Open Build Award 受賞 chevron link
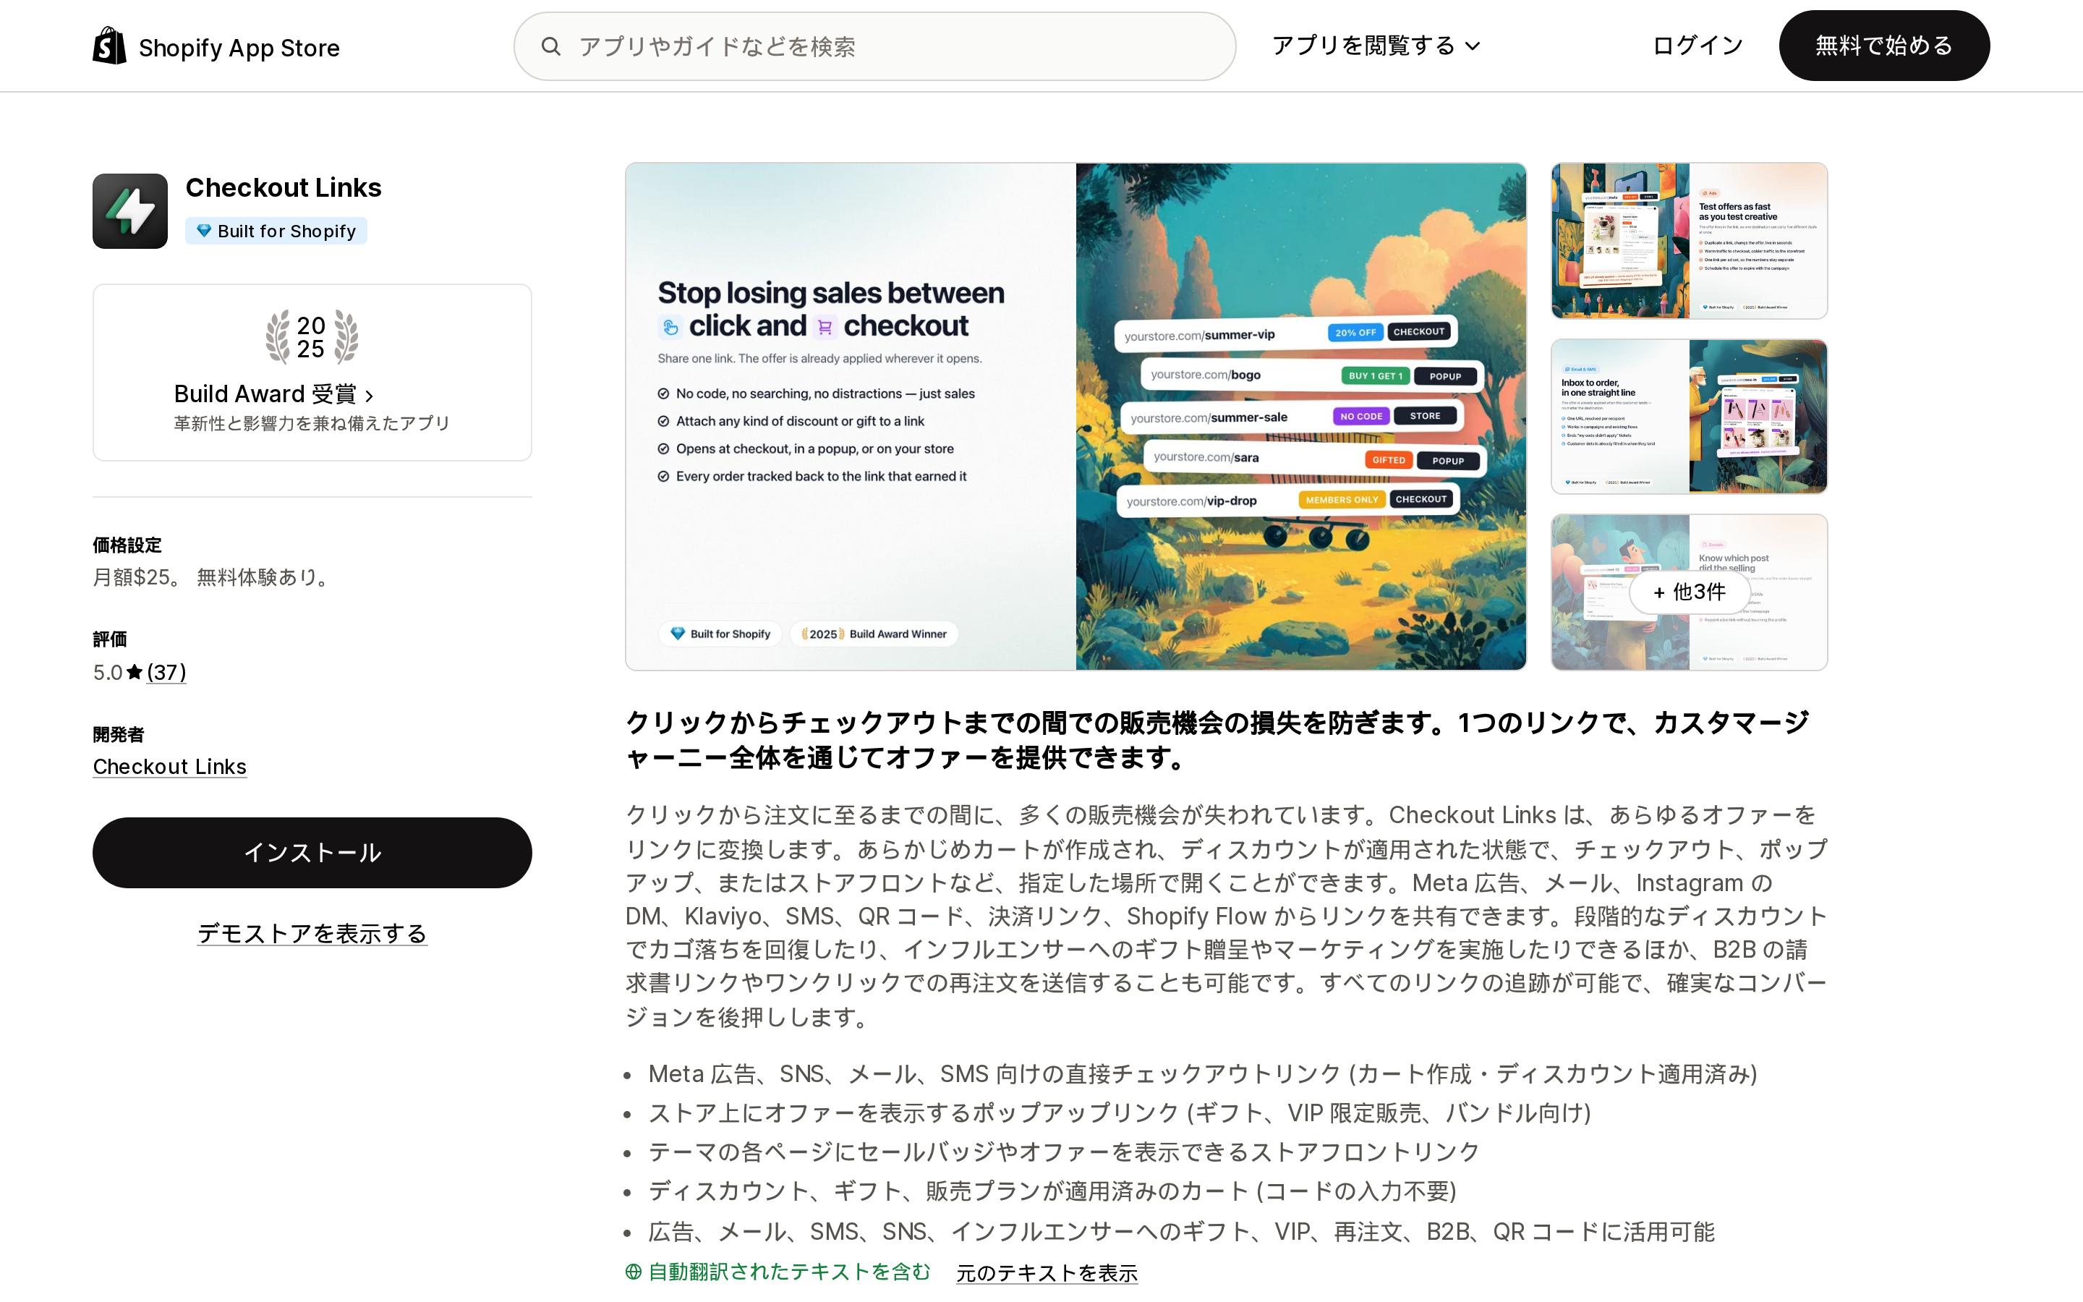The height and width of the screenshot is (1302, 2083). point(273,394)
